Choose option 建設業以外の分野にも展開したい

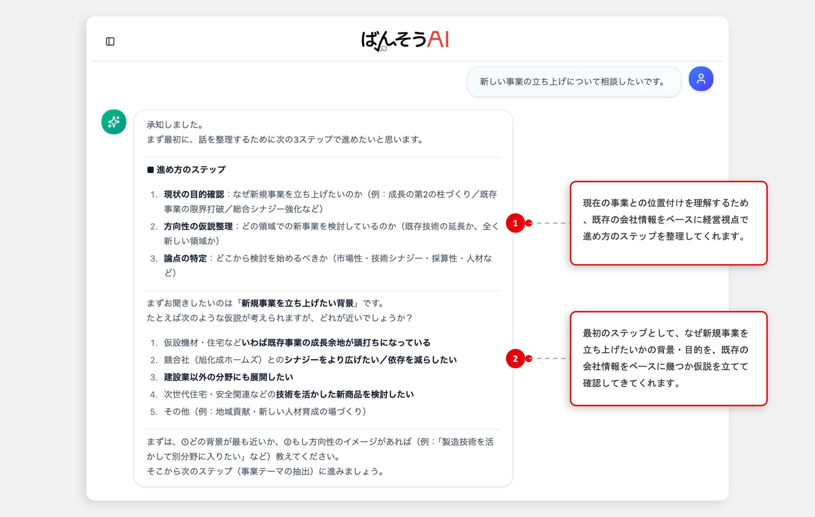pyautogui.click(x=228, y=377)
